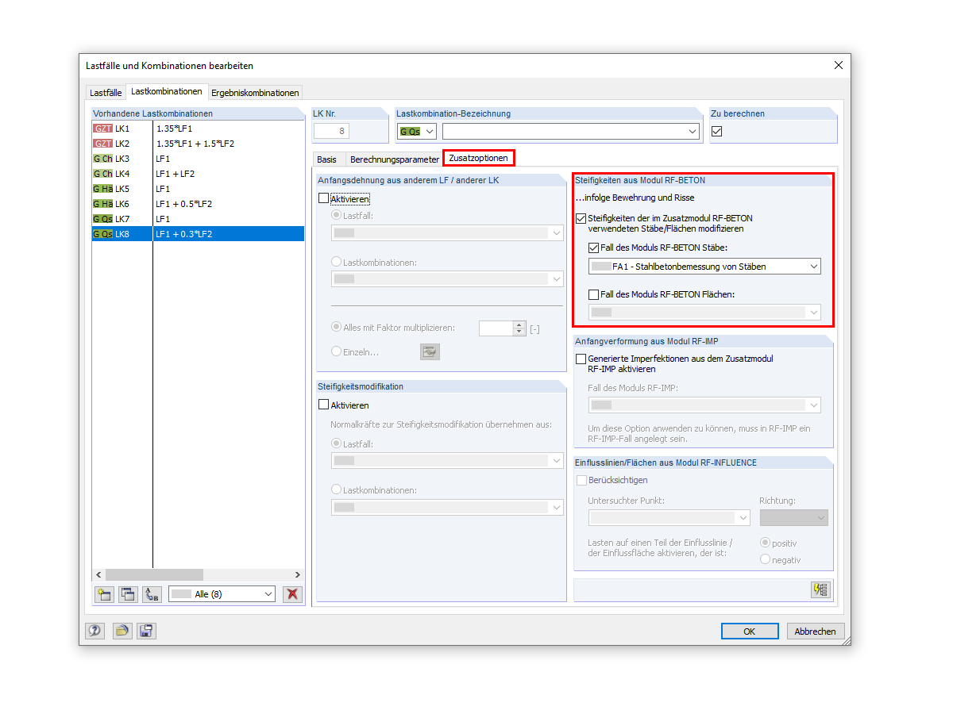This screenshot has height=714, width=953.
Task: Select the G Qs LK7 row
Action: pyautogui.click(x=198, y=218)
